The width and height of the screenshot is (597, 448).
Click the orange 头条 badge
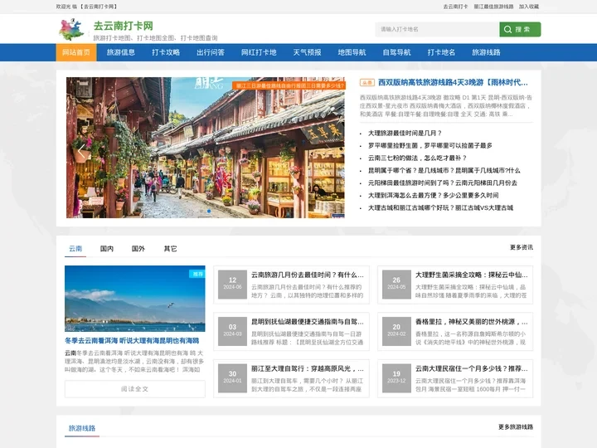(367, 83)
